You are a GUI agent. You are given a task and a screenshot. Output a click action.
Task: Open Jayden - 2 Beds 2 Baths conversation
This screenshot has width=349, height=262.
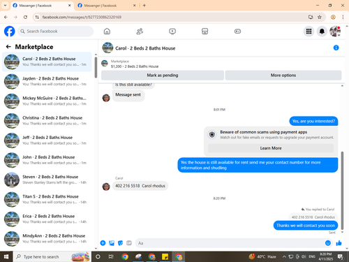point(47,81)
